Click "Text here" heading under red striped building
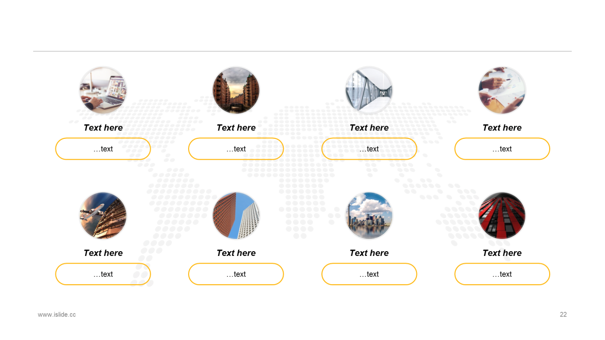 click(x=502, y=253)
